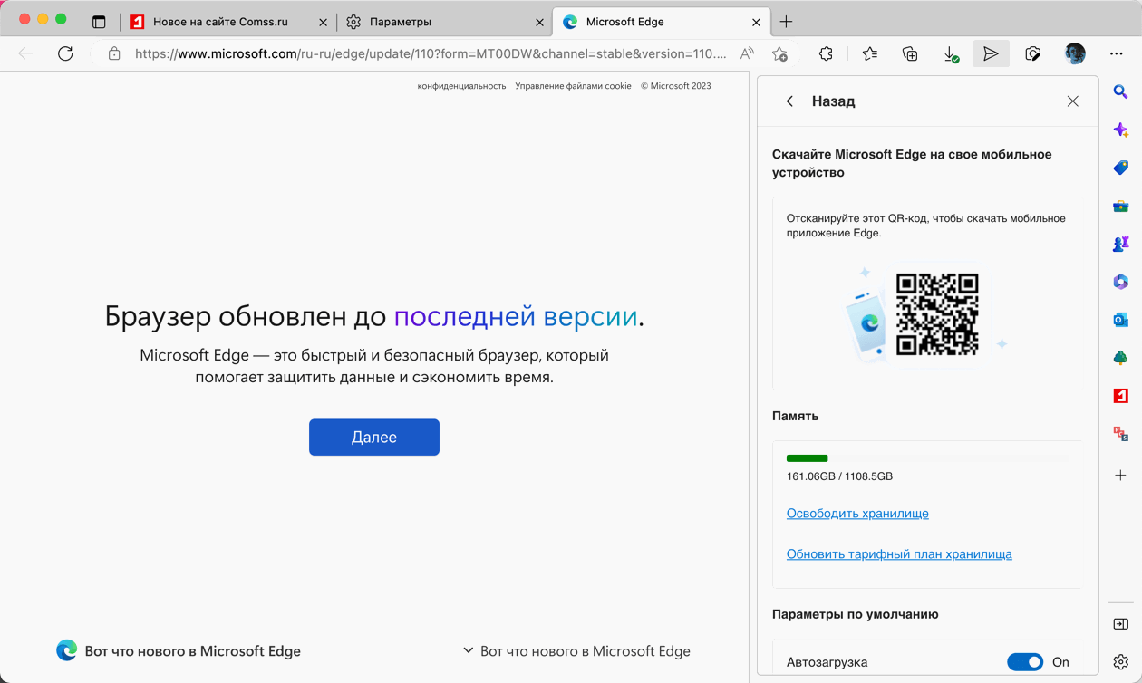
Task: Click the Edge mobile QR code image
Action: pos(937,314)
